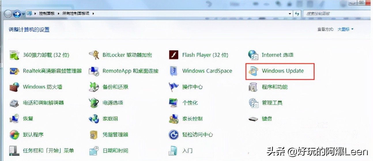Image resolution: width=373 pixels, height=161 pixels.
Task: Open the Windows Update icon
Action: click(x=253, y=71)
